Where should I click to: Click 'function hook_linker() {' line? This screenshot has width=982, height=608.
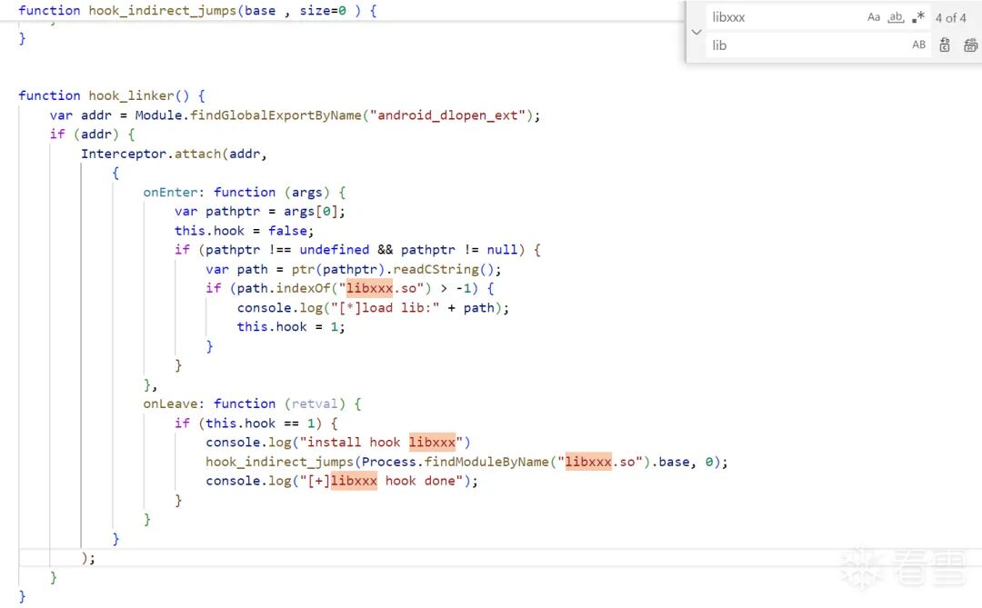pyautogui.click(x=112, y=95)
